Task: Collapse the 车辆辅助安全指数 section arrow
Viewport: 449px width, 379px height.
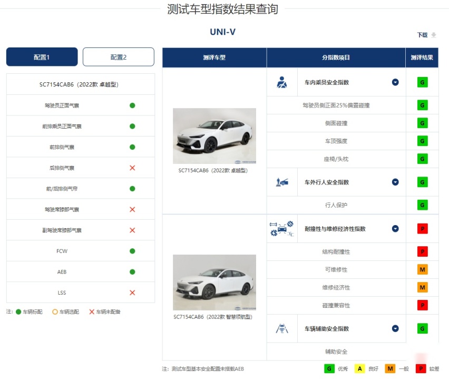Action: coord(395,328)
